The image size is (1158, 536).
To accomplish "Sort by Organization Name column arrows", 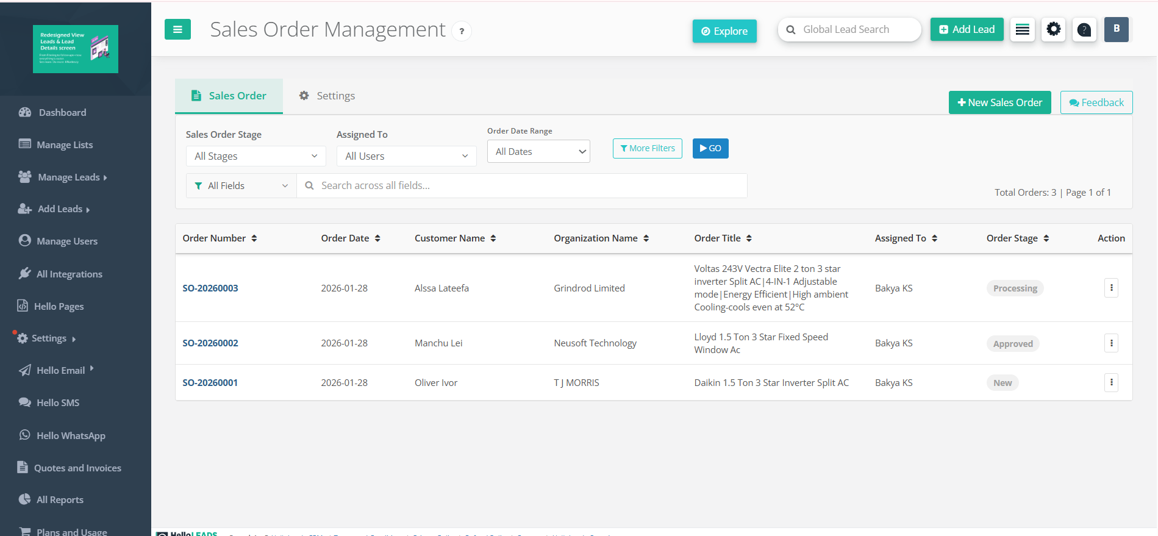I will pyautogui.click(x=646, y=238).
